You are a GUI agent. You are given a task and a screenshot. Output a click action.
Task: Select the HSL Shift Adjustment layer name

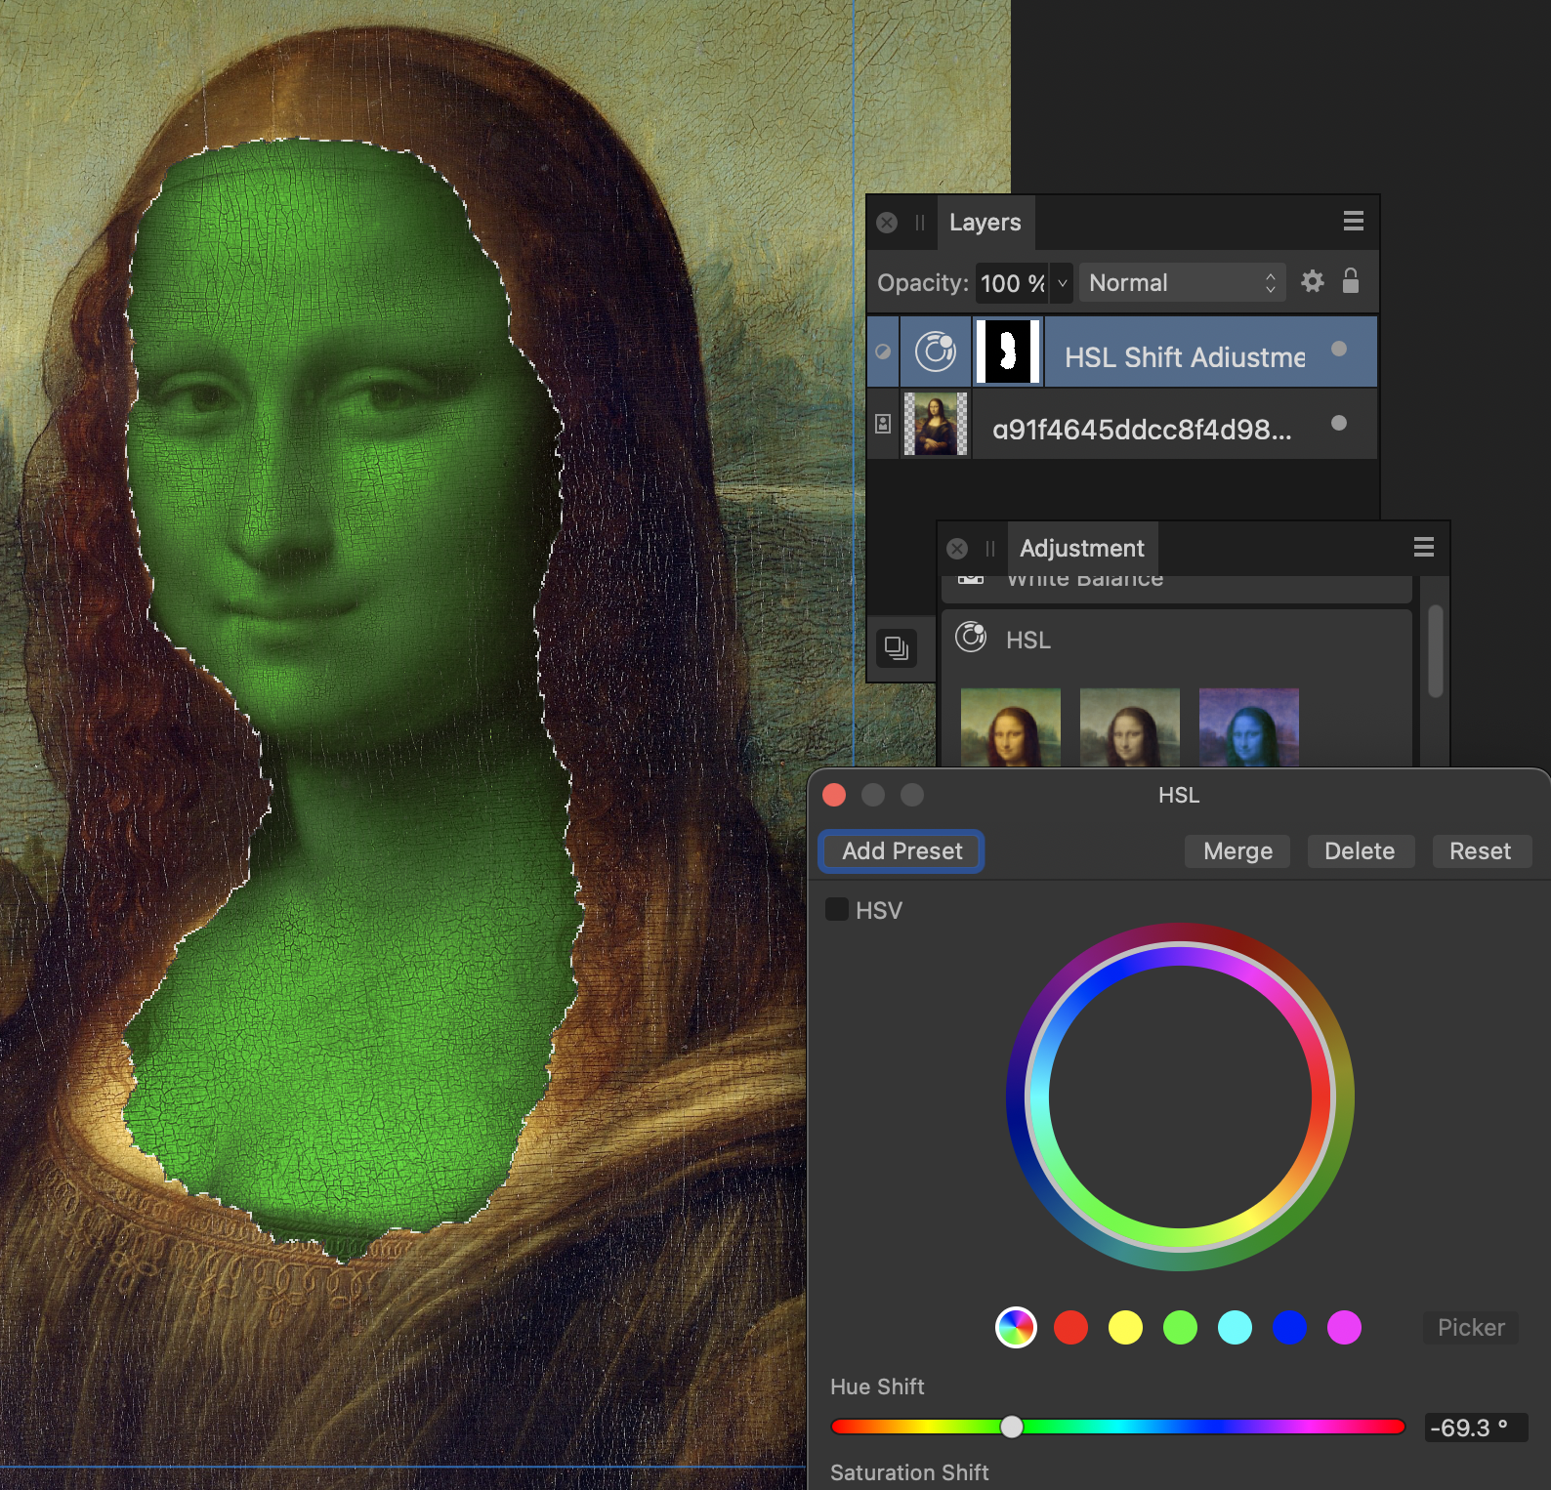(x=1184, y=357)
